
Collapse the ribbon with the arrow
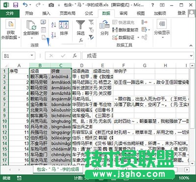[x=191, y=46]
